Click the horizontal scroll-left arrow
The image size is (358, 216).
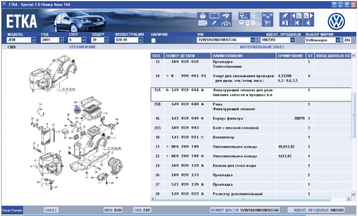(x=153, y=199)
